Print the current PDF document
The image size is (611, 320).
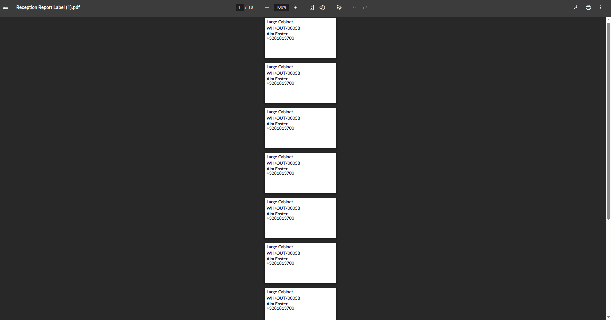588,7
